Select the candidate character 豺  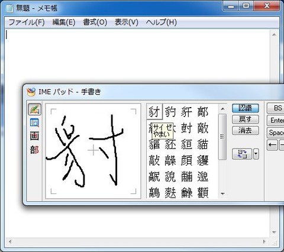[154, 112]
